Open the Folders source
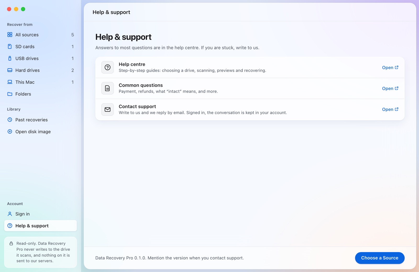 coord(41,94)
